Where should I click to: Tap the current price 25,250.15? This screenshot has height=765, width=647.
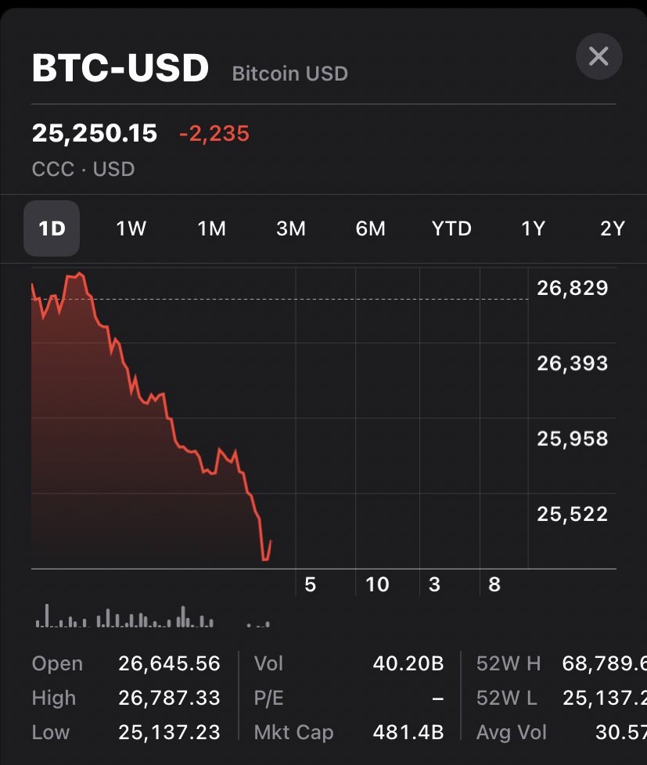point(95,134)
